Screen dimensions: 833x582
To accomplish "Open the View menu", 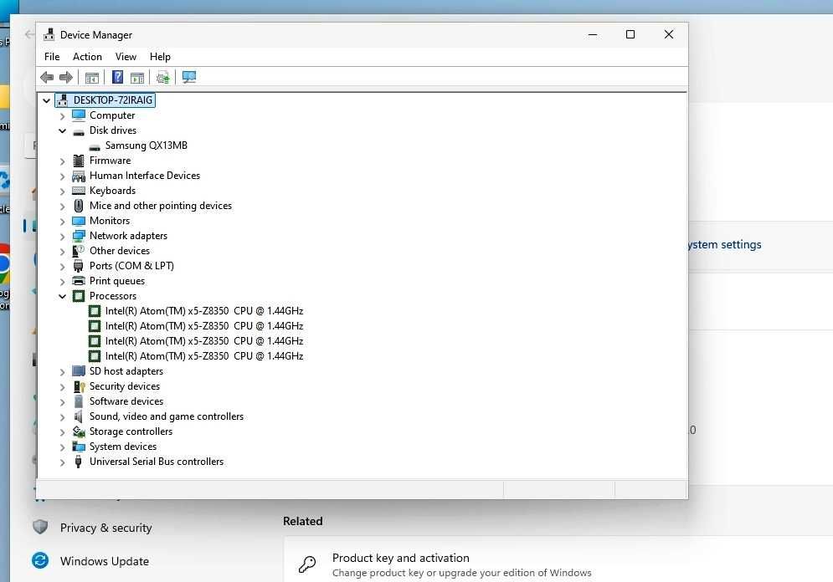I will [x=126, y=57].
